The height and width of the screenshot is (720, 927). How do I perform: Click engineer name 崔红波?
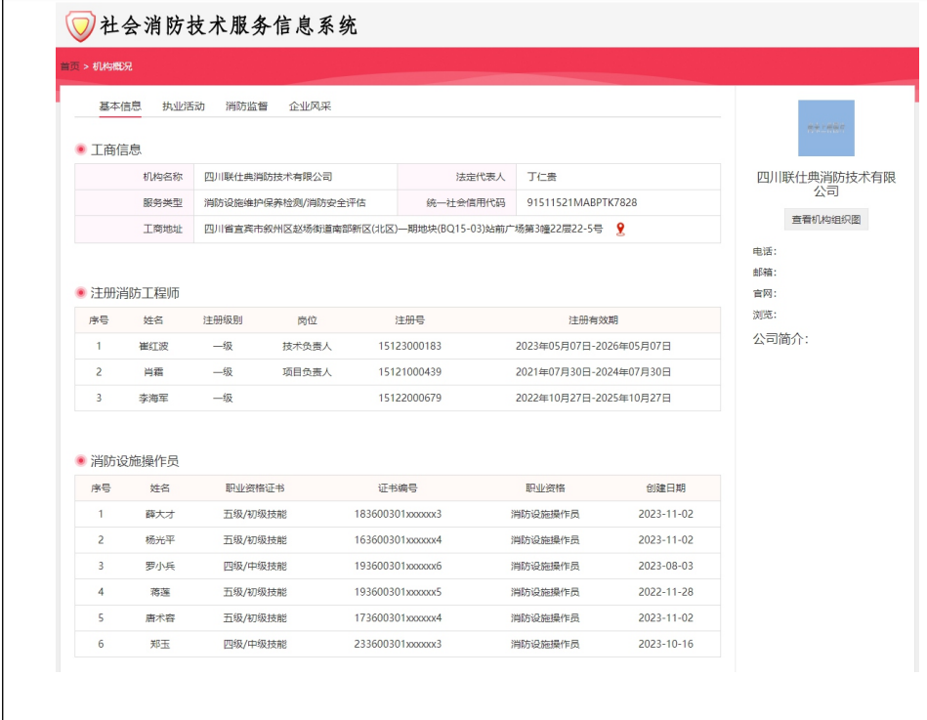(x=153, y=347)
